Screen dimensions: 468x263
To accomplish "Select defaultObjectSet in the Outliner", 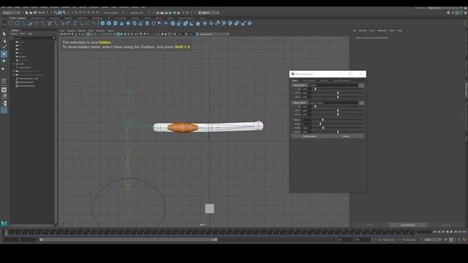I will click(27, 85).
